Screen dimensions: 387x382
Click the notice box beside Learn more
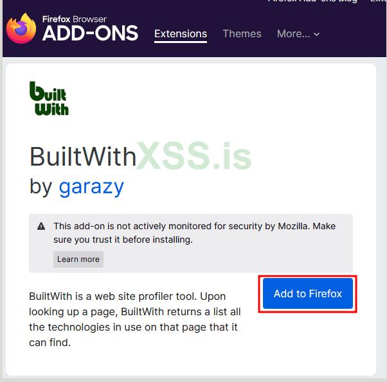point(191,243)
